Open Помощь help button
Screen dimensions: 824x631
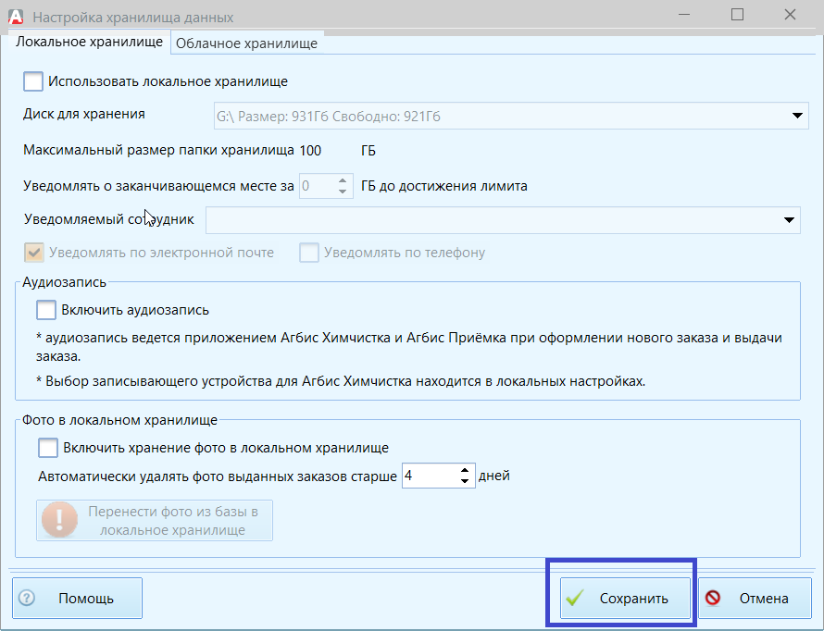77,598
